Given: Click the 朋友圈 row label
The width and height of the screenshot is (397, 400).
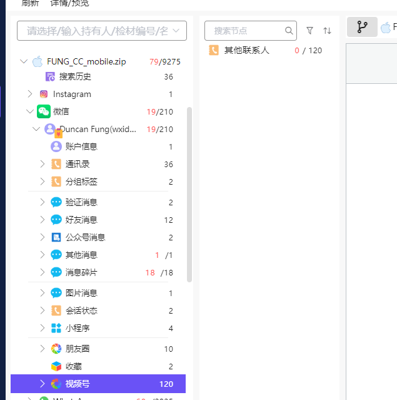Looking at the screenshot, I should coord(78,349).
